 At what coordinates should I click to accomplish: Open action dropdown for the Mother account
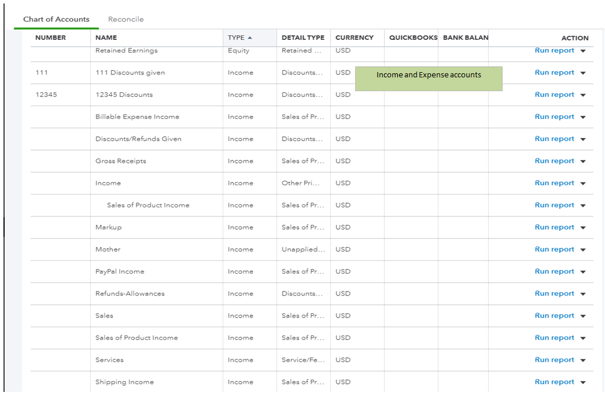click(x=583, y=249)
